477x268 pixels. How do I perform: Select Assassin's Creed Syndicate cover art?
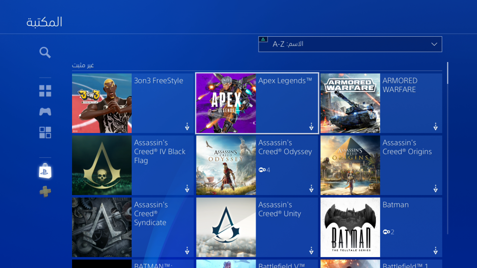tap(102, 227)
